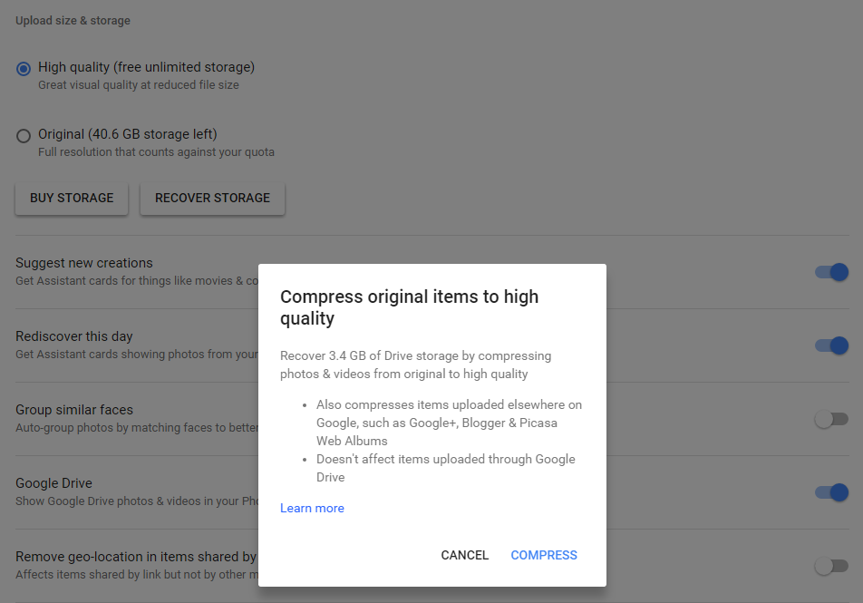Screen dimensions: 863x603
Task: Disable the Suggest new creations toggle
Action: click(830, 272)
